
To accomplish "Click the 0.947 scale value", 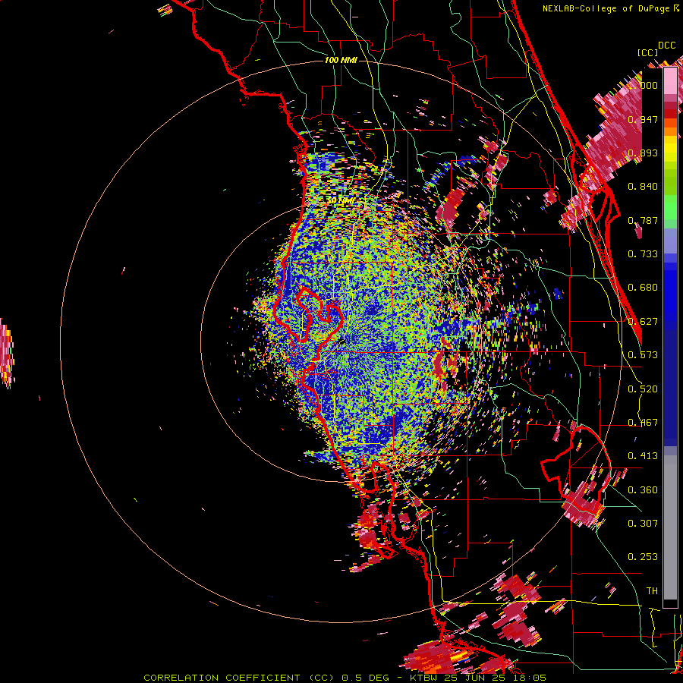I will [643, 119].
